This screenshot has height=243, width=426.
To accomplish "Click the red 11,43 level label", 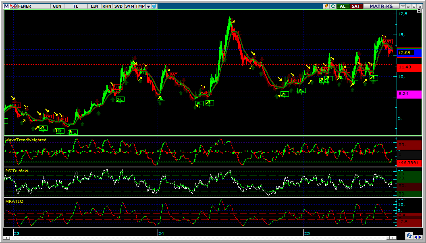I will click(x=409, y=67).
